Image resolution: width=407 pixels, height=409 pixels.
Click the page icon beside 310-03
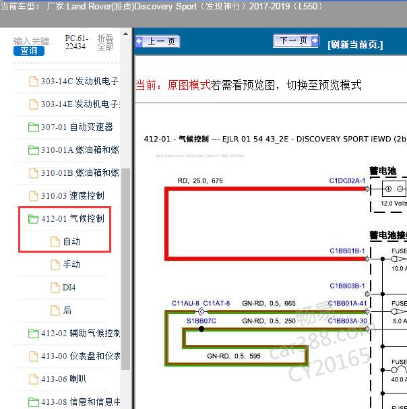[x=33, y=196]
